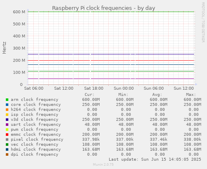Click the 'Avg:' column header
The height and width of the screenshot is (169, 207).
coord(157,95)
